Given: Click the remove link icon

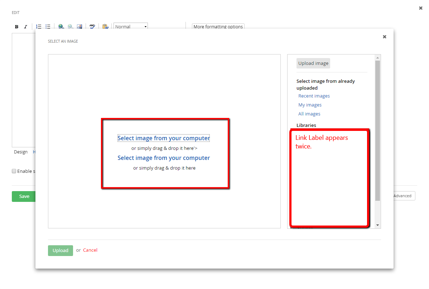Looking at the screenshot, I should click(x=70, y=27).
